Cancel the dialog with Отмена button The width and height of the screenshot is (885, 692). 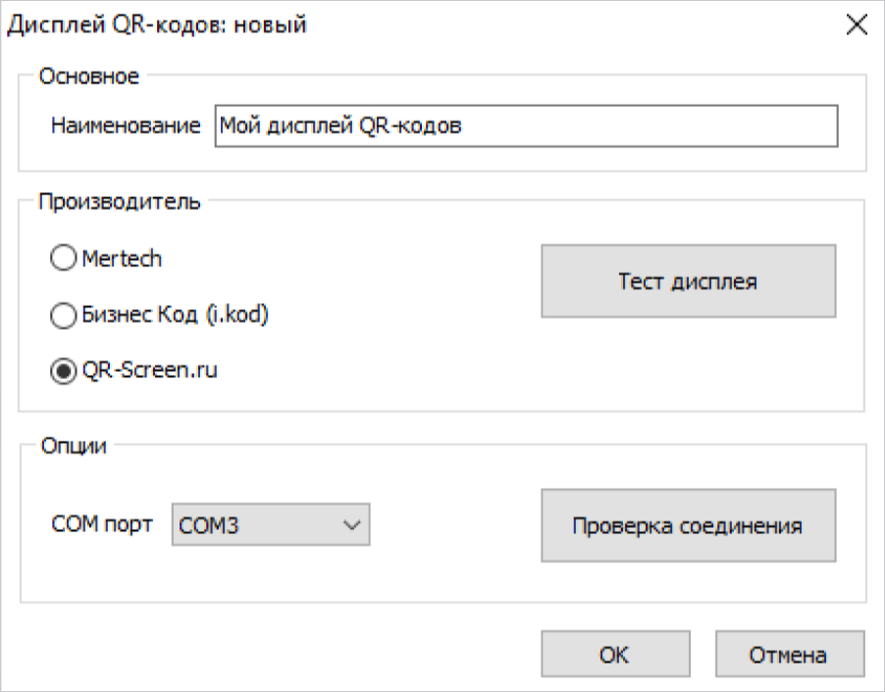[790, 654]
